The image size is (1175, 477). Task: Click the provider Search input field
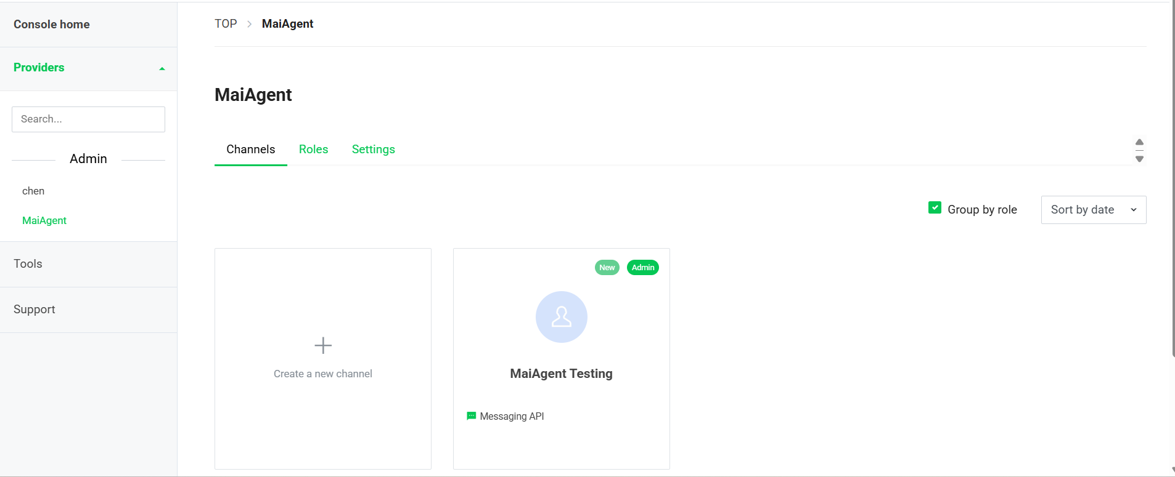(x=88, y=119)
